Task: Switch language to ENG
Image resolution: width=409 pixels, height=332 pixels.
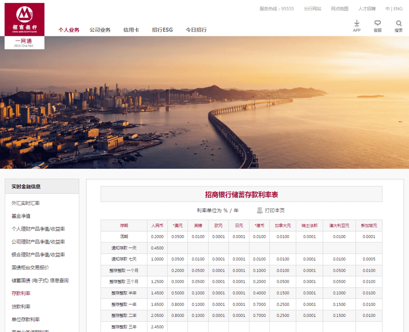Action: 398,9
